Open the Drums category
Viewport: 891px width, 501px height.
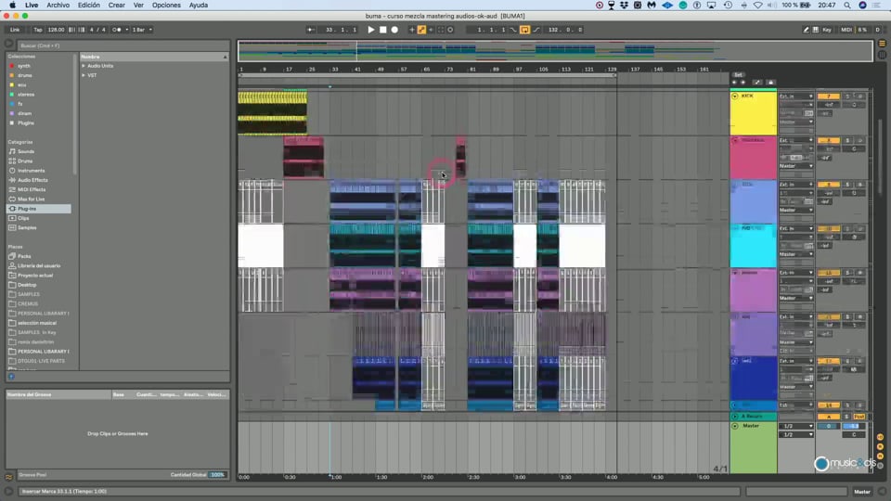click(25, 161)
